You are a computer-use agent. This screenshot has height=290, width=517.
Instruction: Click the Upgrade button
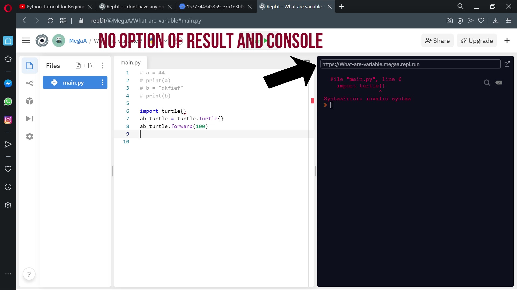477,41
